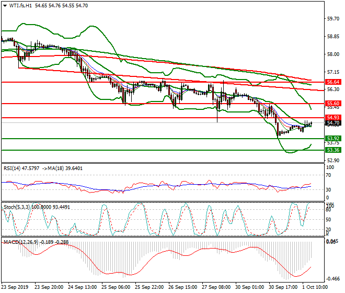Image resolution: width=345 pixels, height=293 pixels.
Task: Select the 30 Sep 17:00 time axis label
Action: [x=283, y=287]
